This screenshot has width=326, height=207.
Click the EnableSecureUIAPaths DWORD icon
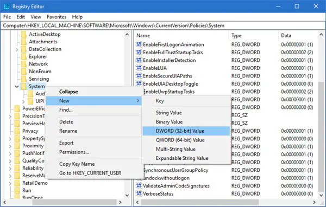click(x=139, y=76)
